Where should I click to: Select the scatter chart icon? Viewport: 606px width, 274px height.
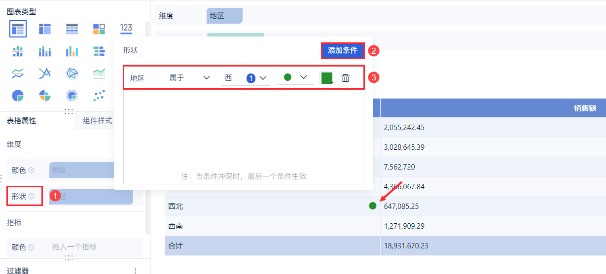[x=99, y=96]
